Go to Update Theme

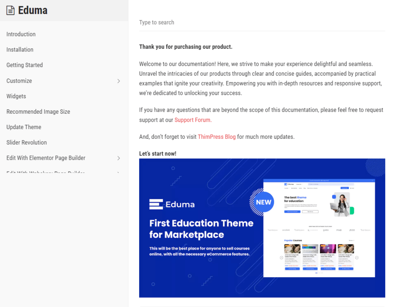tap(24, 127)
